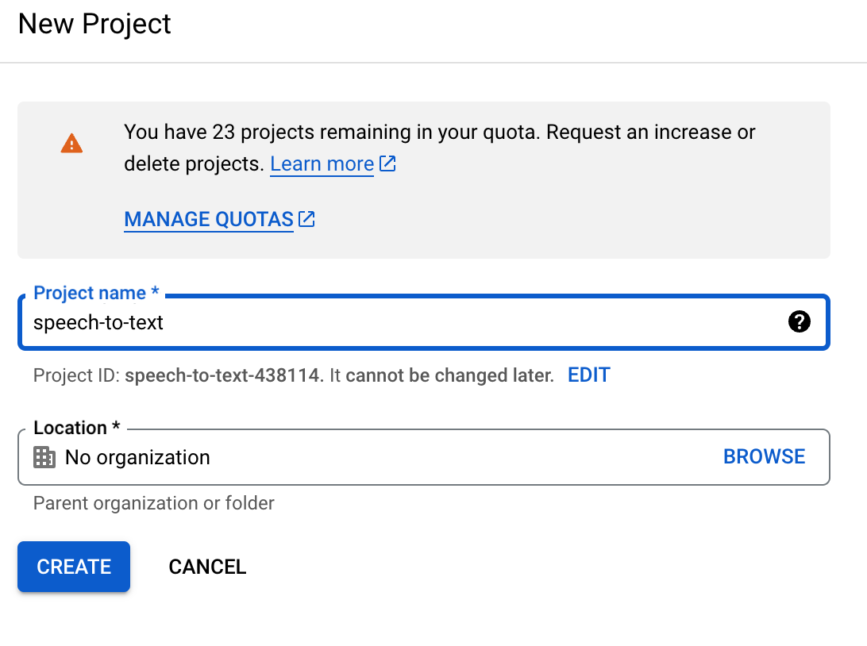This screenshot has height=646, width=867.
Task: Focus the Project name text field
Action: coord(397,322)
